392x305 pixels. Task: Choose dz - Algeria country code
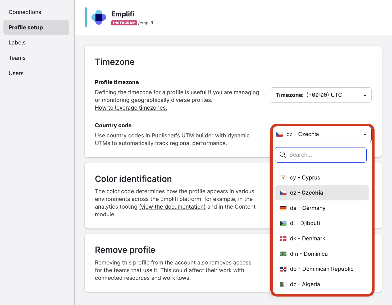pyautogui.click(x=322, y=284)
